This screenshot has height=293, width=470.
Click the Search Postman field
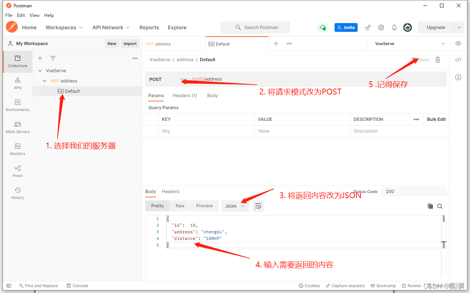tap(255, 27)
